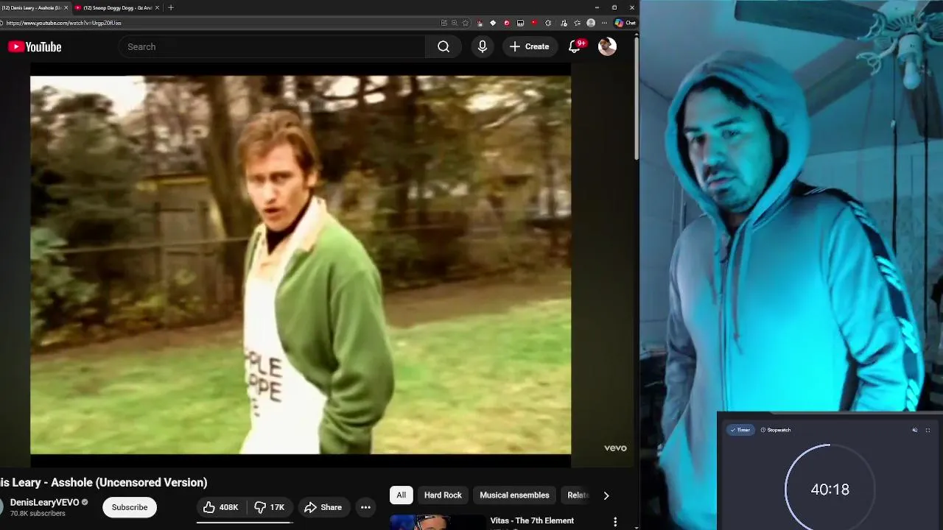Image resolution: width=943 pixels, height=530 pixels.
Task: Start voice search with the microphone icon
Action: (x=483, y=46)
